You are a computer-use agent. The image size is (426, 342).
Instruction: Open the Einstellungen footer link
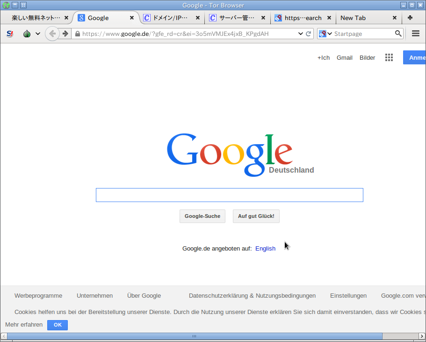pyautogui.click(x=348, y=296)
